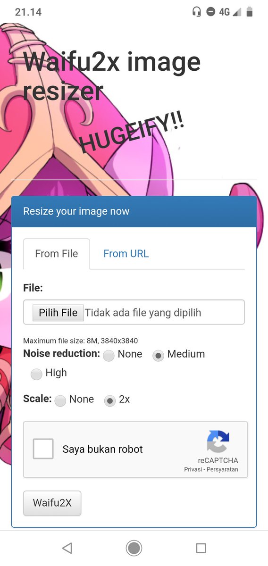The image size is (268, 566).
Task: Select None for Noise reduction
Action: coord(109,356)
